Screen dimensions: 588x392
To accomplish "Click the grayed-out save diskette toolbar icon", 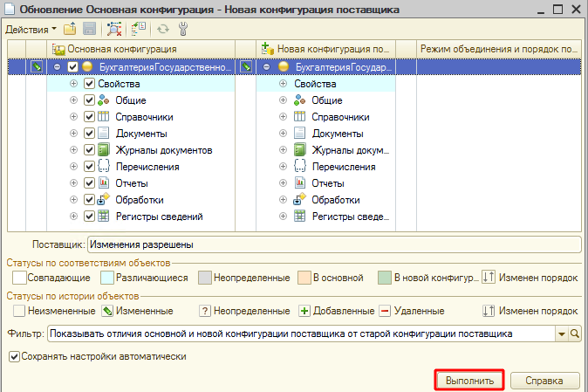I will pos(89,29).
